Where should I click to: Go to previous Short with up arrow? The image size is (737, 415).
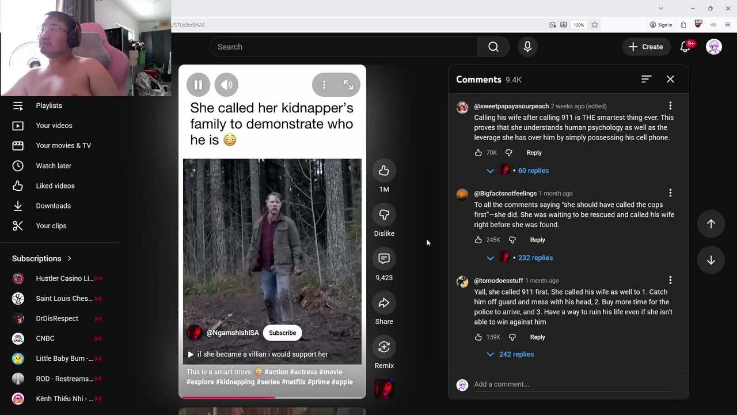[711, 224]
